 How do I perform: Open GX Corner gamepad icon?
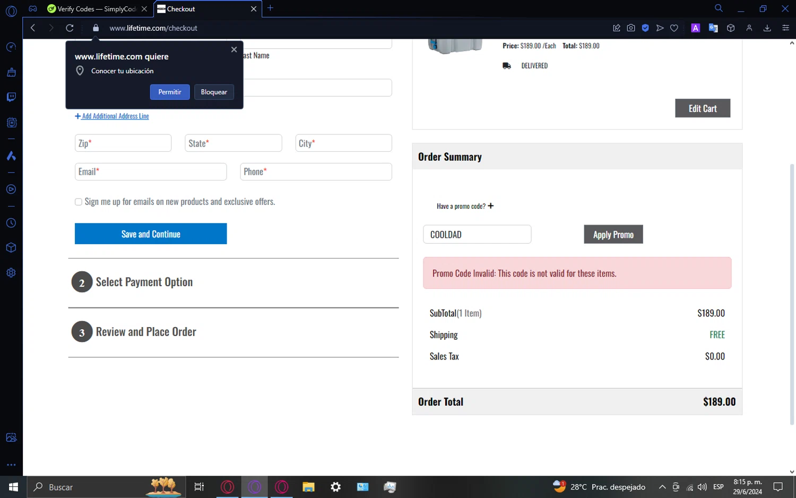pos(33,8)
